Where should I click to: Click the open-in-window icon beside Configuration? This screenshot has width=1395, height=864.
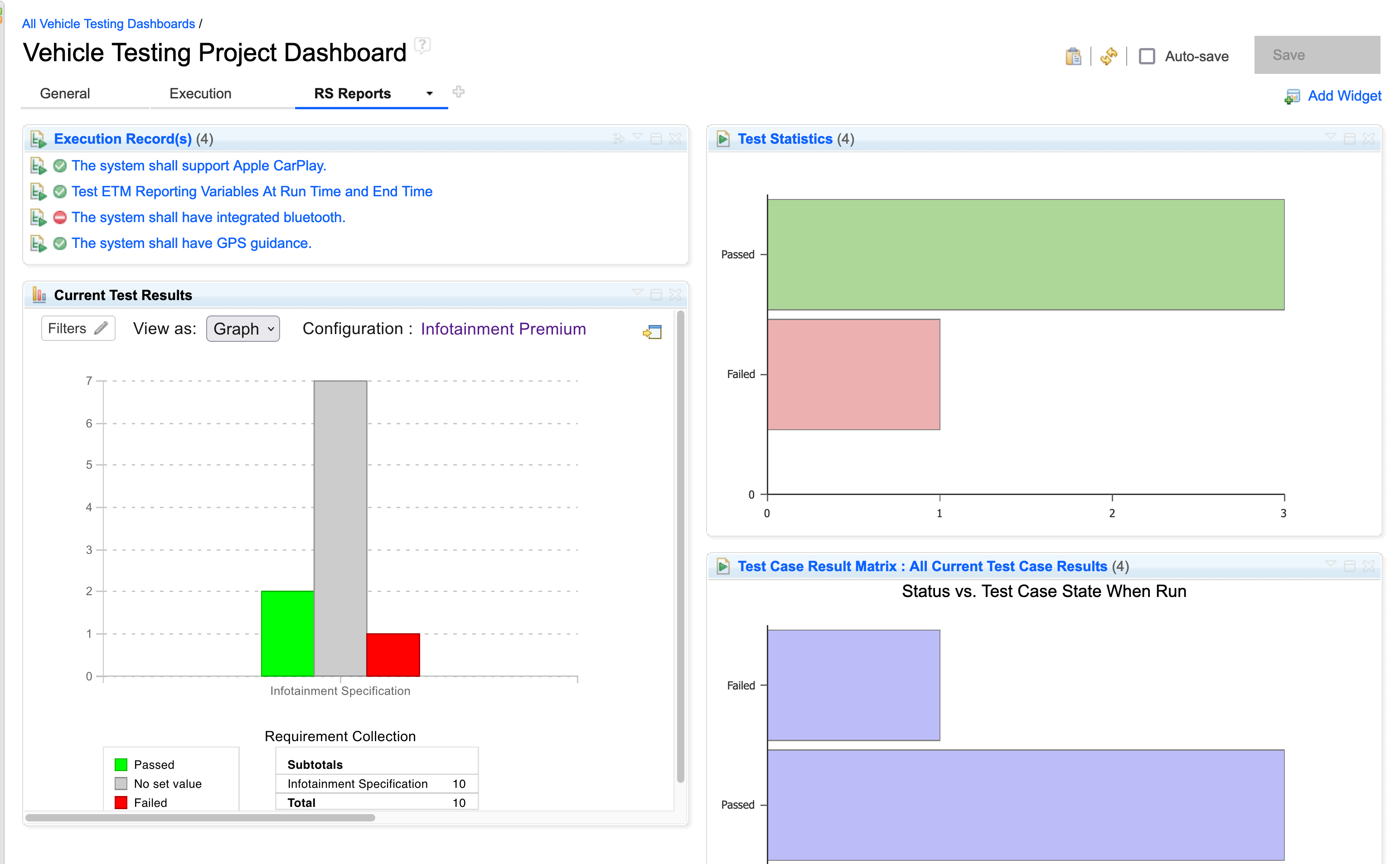[x=652, y=332]
